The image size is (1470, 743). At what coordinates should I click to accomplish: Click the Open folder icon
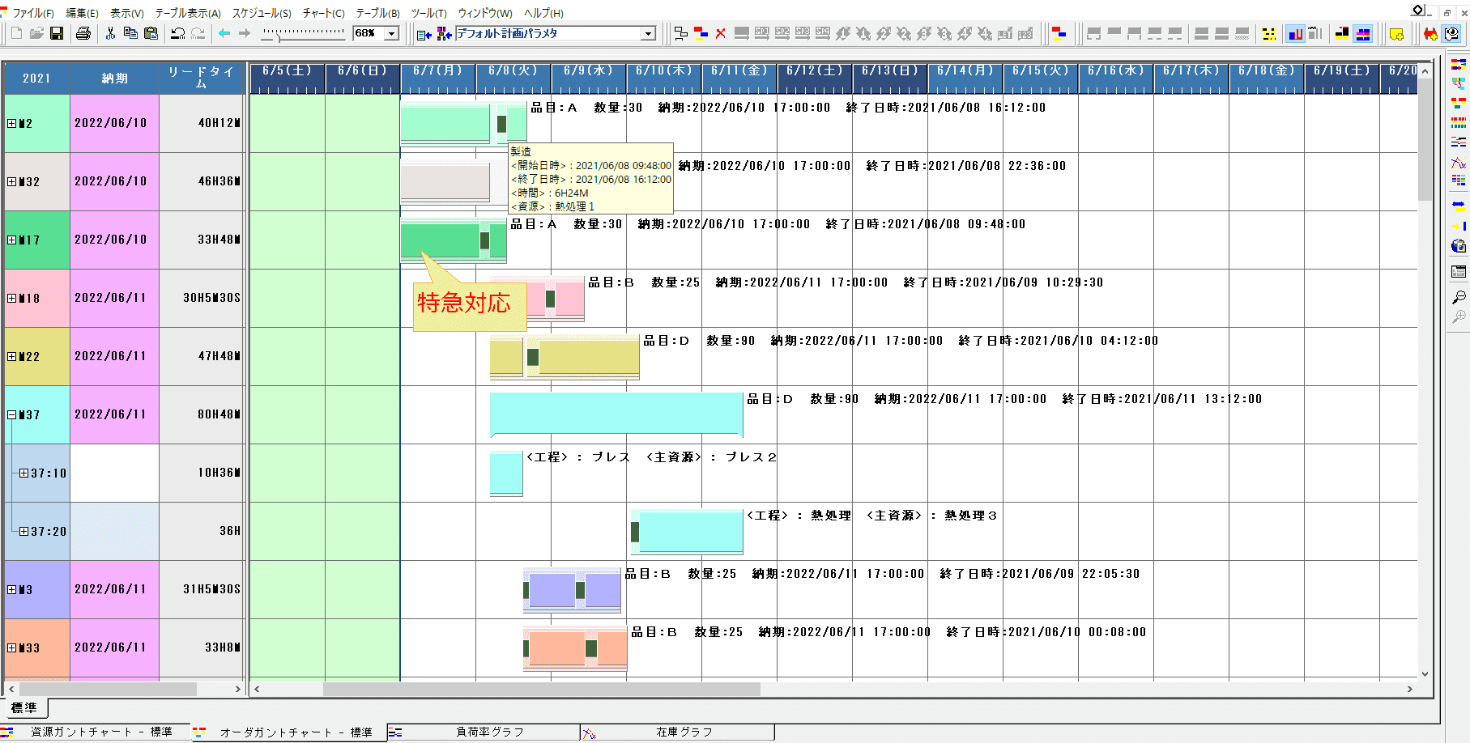coord(36,33)
